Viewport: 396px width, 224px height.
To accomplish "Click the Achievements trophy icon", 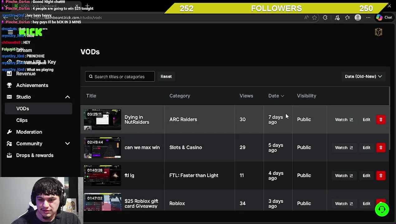I will tap(9, 85).
